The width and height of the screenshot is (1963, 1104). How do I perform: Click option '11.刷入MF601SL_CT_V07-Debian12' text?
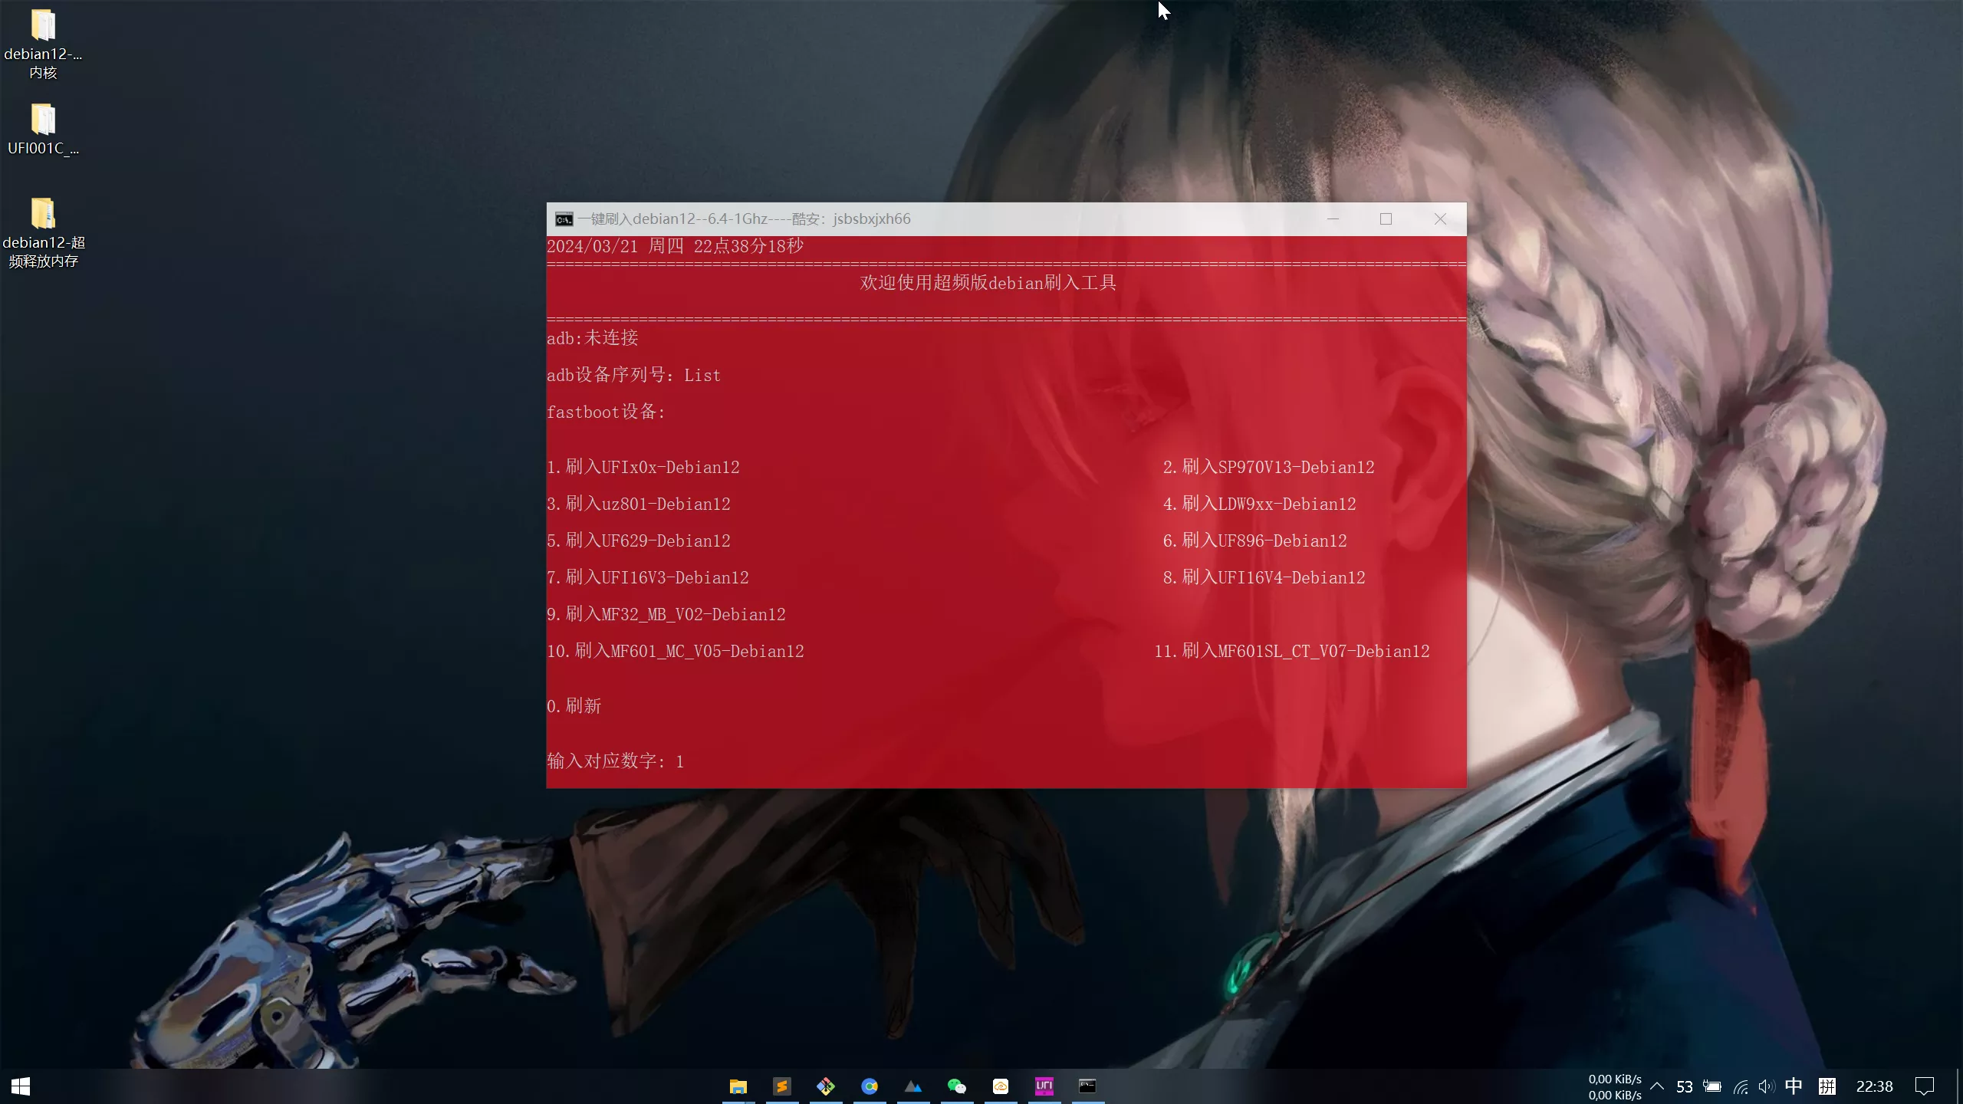(1292, 651)
